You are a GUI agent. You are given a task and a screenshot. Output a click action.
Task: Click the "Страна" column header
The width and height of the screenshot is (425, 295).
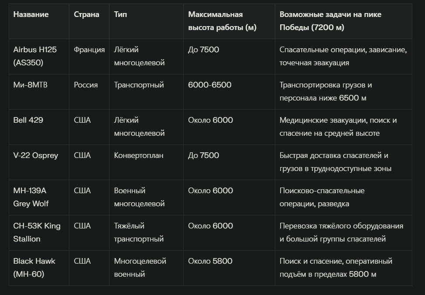tap(86, 14)
